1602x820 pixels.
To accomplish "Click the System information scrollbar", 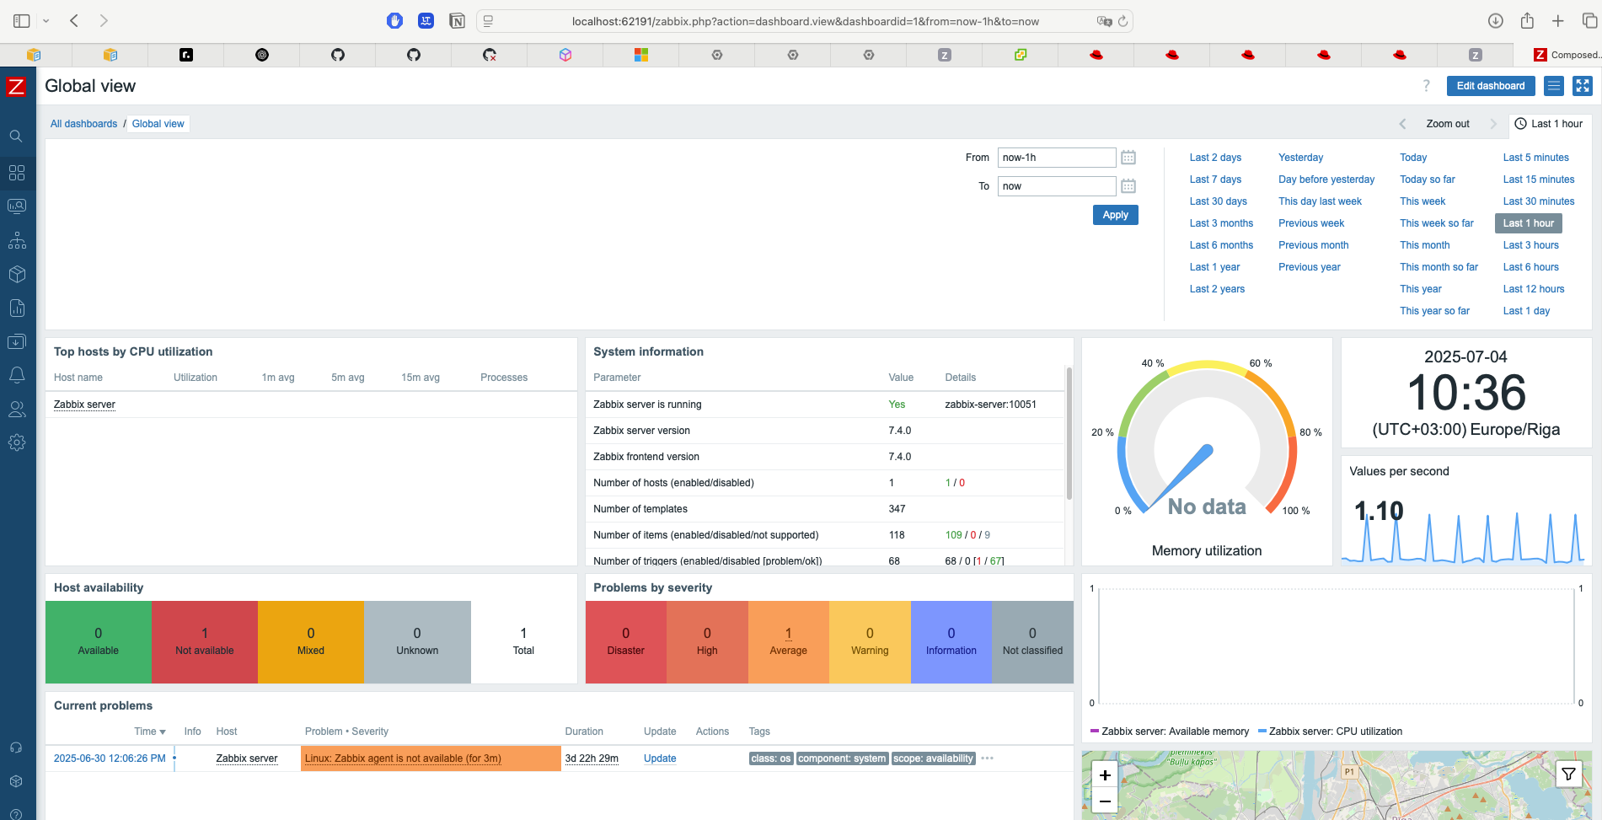I will click(x=1069, y=434).
